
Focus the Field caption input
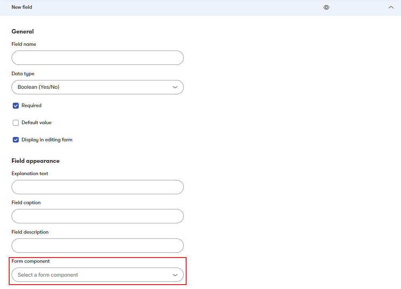click(x=97, y=216)
